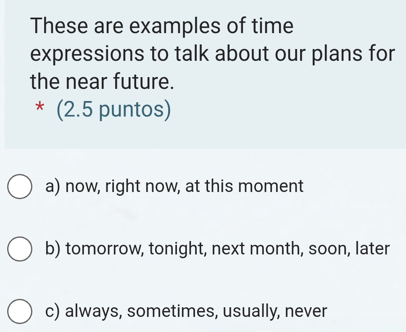The height and width of the screenshot is (332, 406).
Task: Click the word 'later' in option b
Action: 373,249
